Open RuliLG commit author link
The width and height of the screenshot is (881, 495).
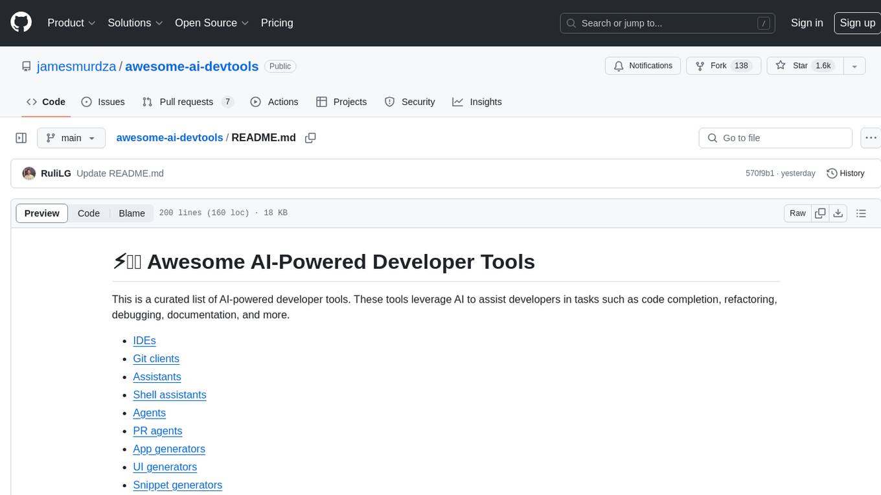point(56,174)
